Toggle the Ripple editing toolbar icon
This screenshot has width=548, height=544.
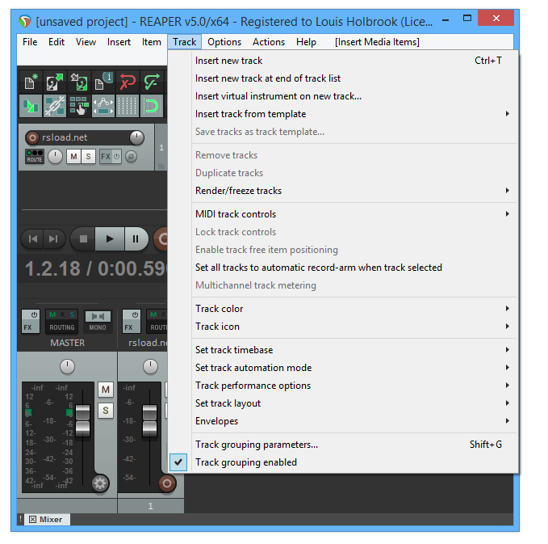point(79,105)
